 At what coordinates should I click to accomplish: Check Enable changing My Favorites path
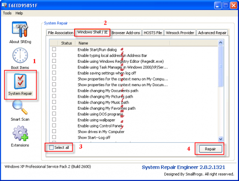pyautogui.click(x=54, y=108)
